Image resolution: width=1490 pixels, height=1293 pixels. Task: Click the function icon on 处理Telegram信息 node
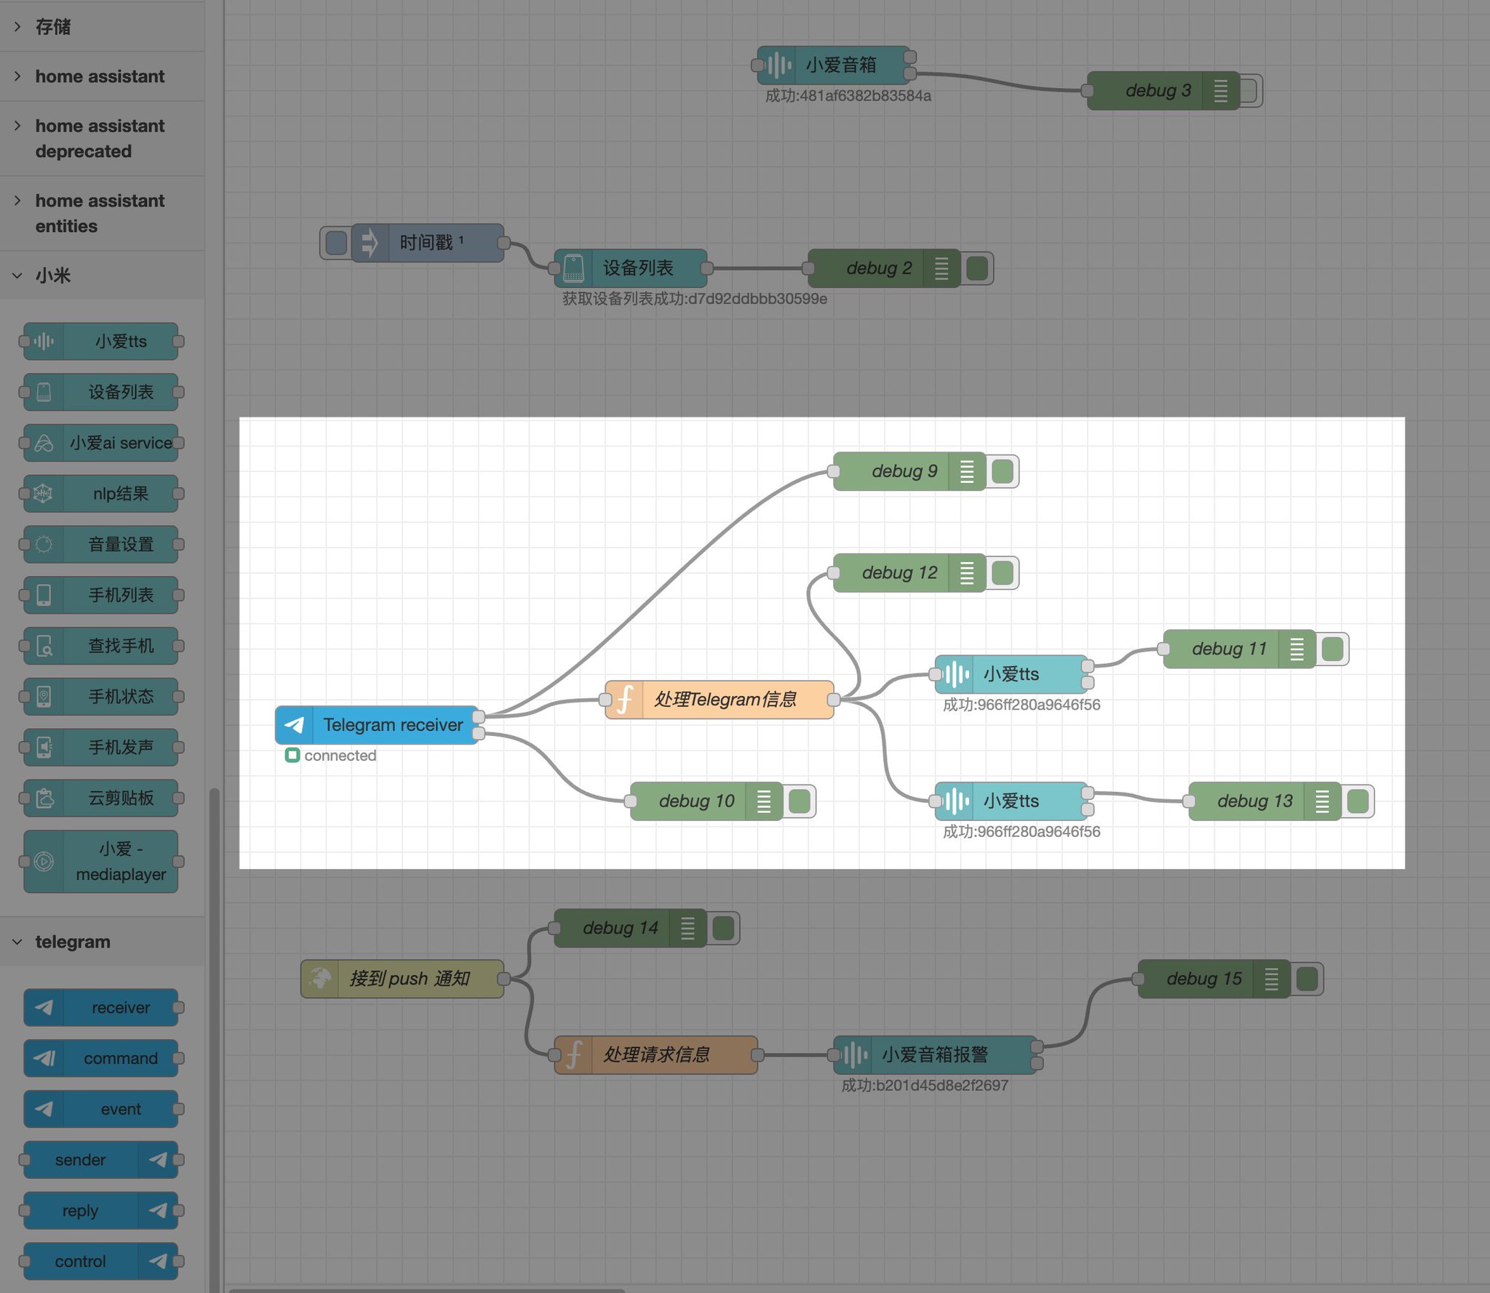point(624,700)
